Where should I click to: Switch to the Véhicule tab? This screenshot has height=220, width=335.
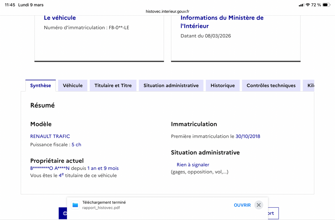73,85
